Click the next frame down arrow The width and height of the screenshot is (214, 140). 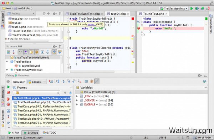(70, 93)
